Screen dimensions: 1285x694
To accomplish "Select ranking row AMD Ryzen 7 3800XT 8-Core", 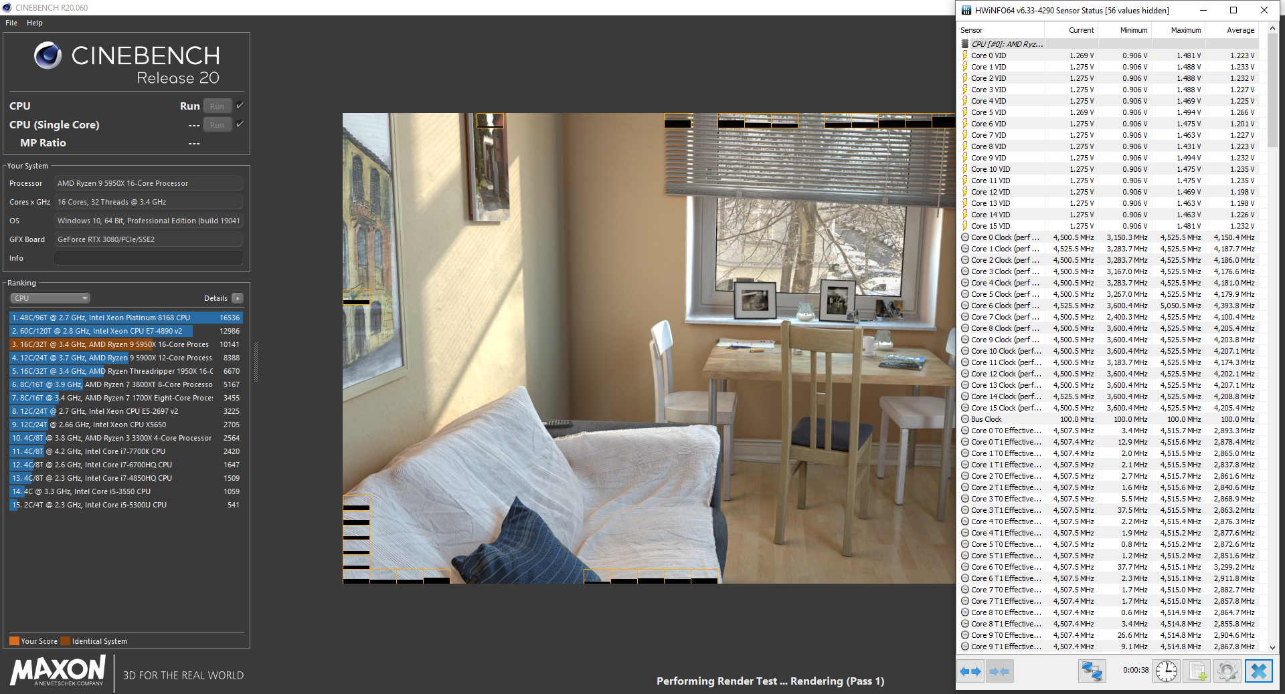I will pyautogui.click(x=126, y=384).
